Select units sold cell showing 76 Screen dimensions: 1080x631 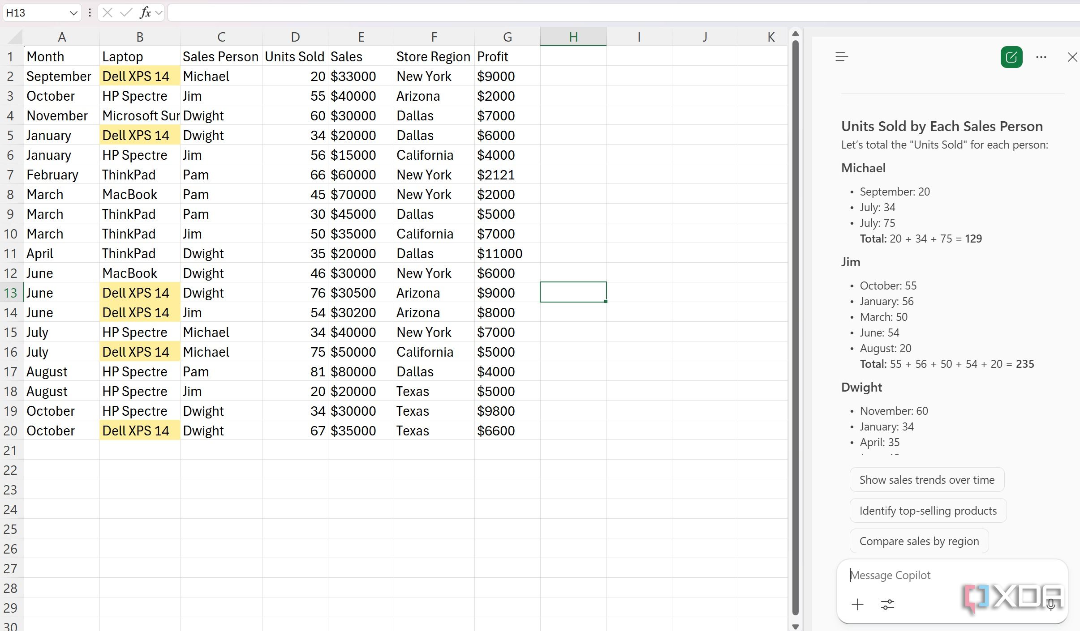click(x=295, y=293)
